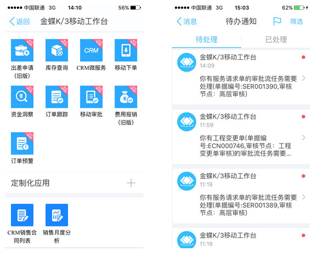Image resolution: width=312 pixels, height=258 pixels.
Task: Tap the 筛选 filter button
Action: (x=296, y=22)
